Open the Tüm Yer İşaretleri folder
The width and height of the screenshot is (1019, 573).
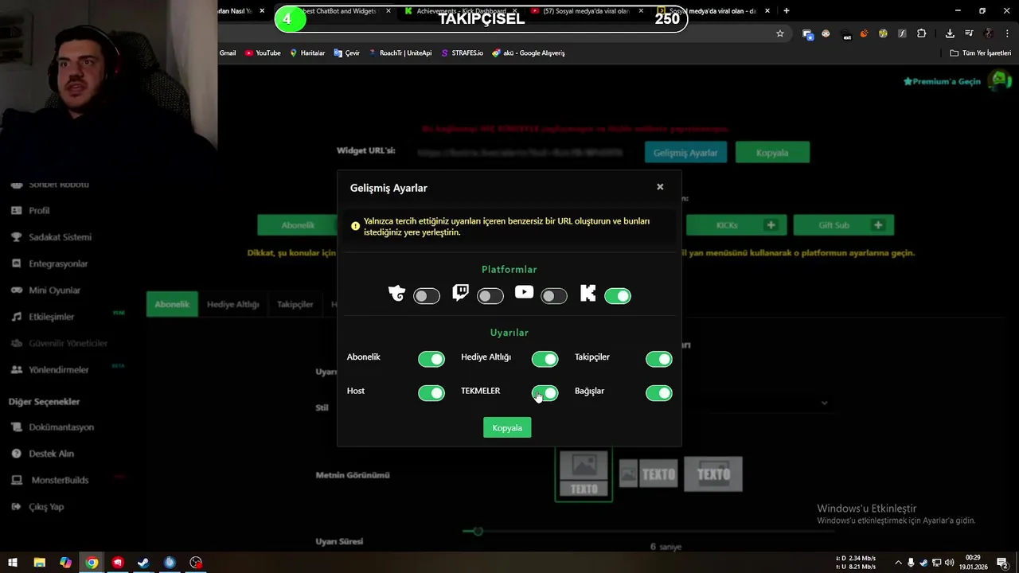click(981, 53)
